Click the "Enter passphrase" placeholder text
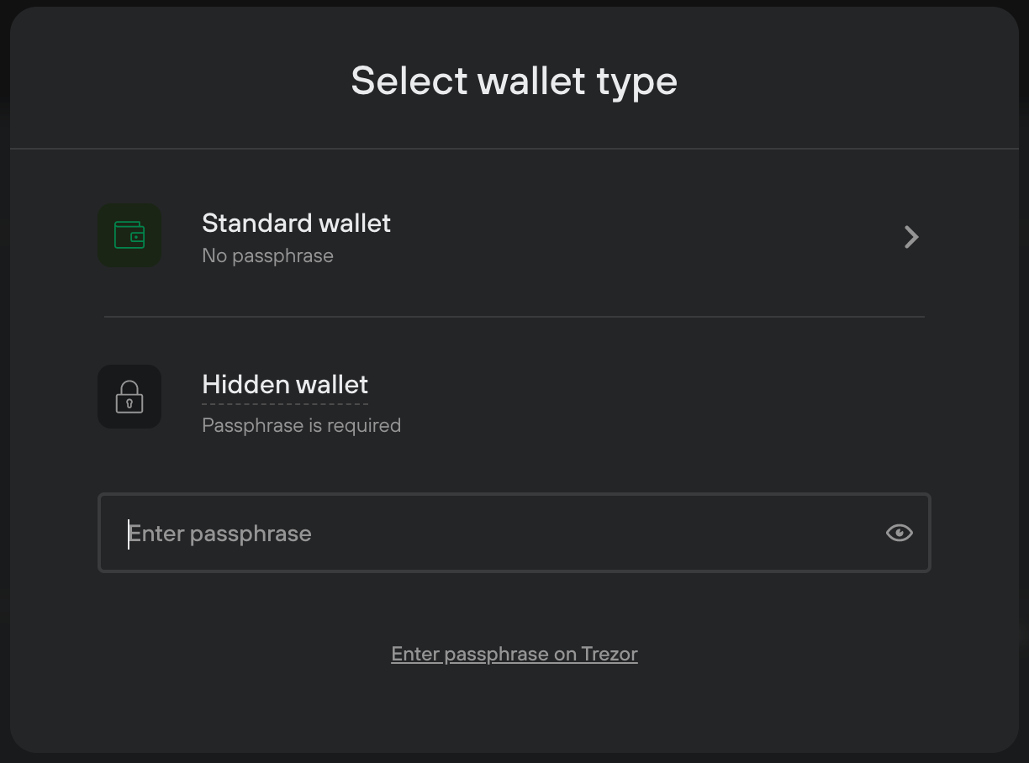1029x763 pixels. click(x=220, y=534)
